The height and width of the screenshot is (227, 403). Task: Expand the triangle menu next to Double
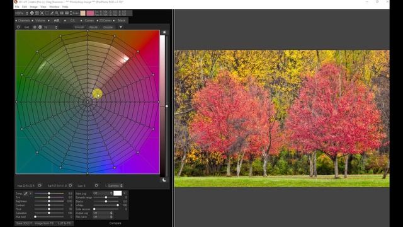pos(120,27)
